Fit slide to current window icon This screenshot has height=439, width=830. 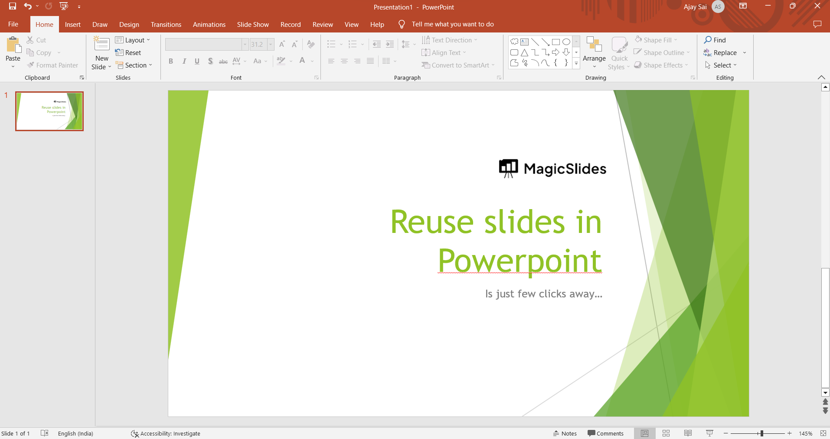pos(823,433)
